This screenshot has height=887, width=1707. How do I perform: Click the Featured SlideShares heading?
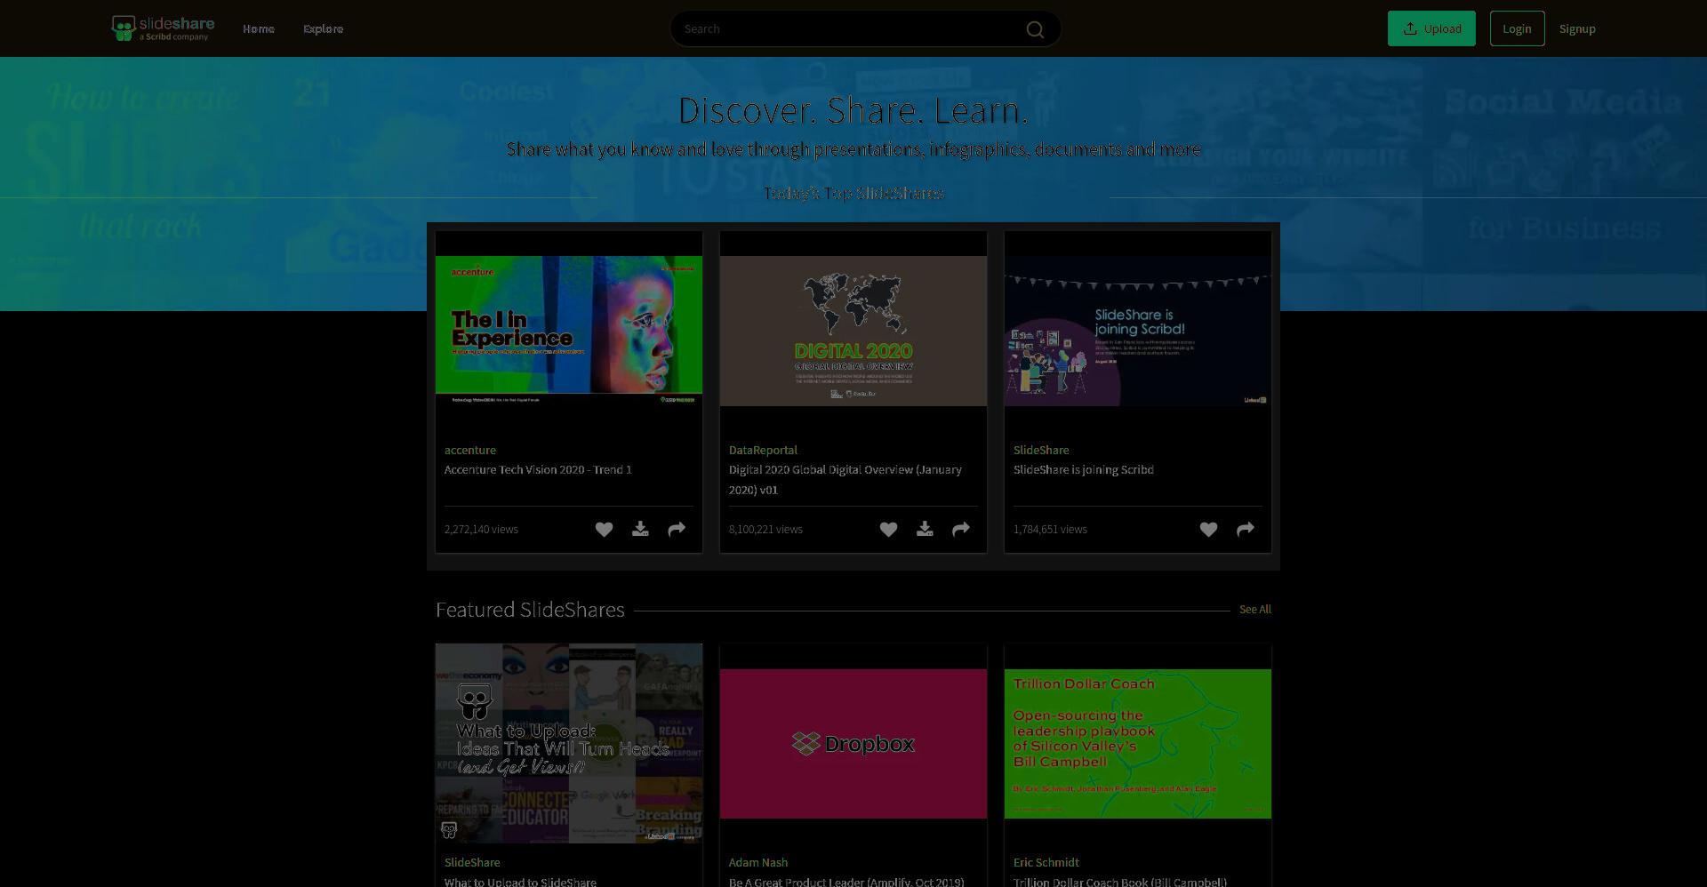click(x=530, y=610)
